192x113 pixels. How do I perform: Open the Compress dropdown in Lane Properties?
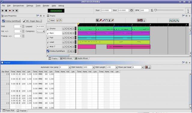coord(41,31)
